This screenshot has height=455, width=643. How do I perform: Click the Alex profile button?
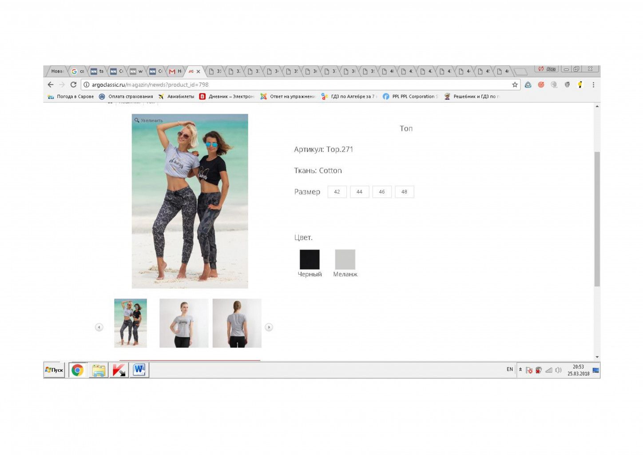click(x=547, y=69)
